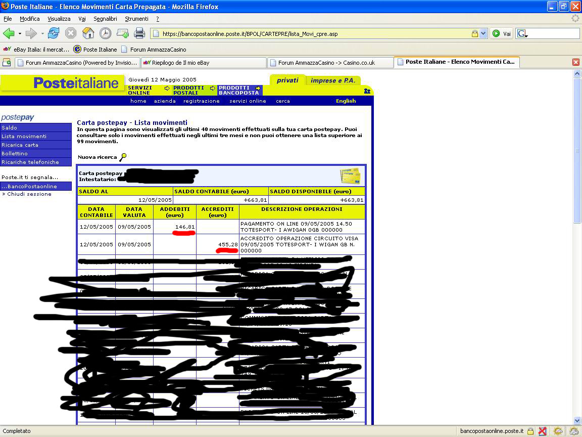582x437 pixels.
Task: Open the File menu
Action: tap(8, 19)
